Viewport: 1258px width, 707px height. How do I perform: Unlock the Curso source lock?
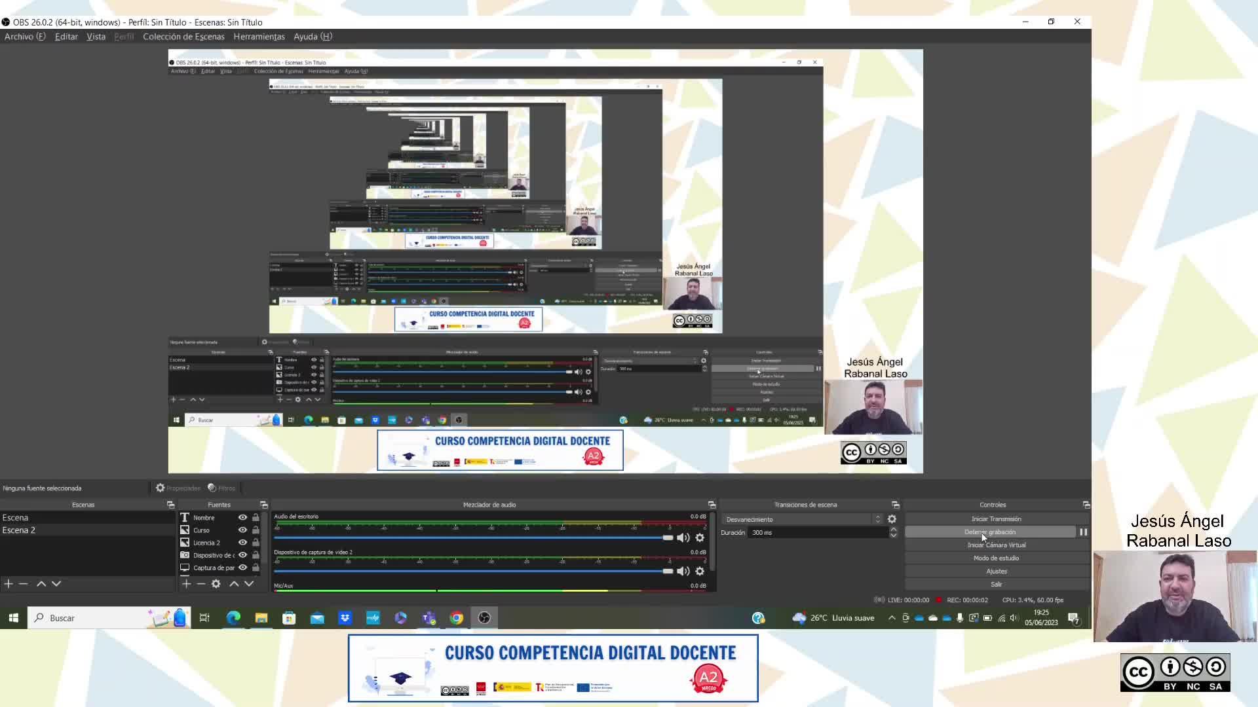coord(256,530)
